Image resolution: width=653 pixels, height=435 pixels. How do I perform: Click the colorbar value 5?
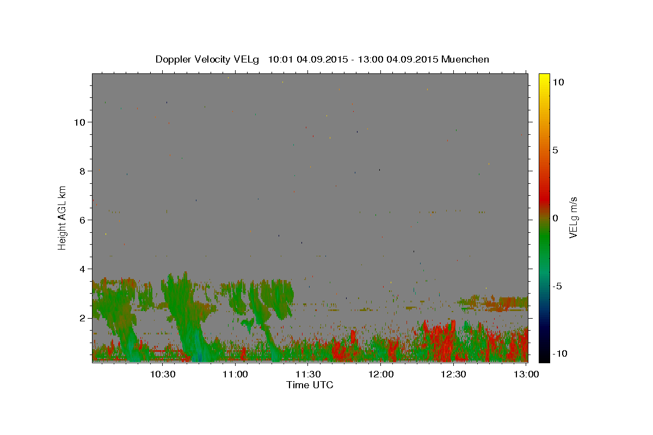tap(555, 150)
